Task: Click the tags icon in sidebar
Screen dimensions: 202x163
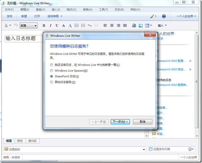Action: click(154, 134)
